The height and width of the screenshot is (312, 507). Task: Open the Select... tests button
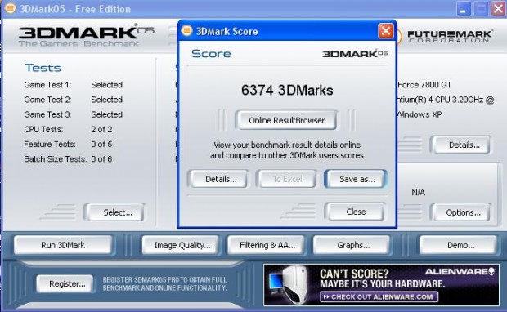pyautogui.click(x=115, y=212)
